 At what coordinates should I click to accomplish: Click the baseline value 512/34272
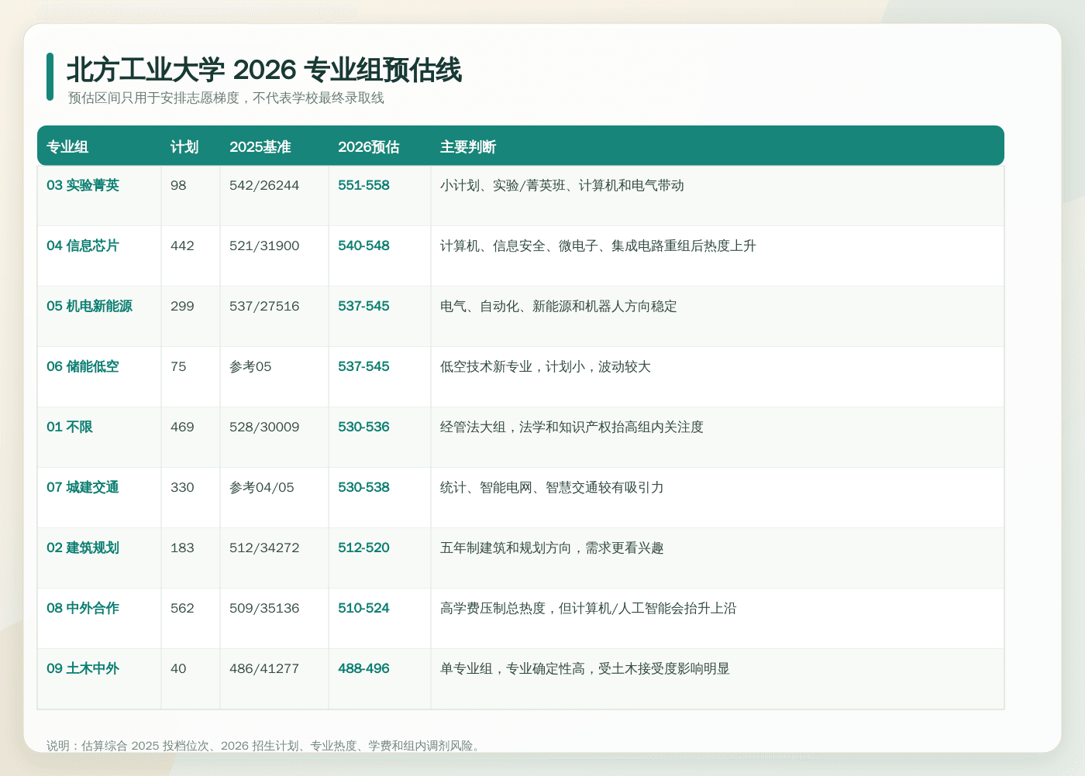(x=264, y=548)
